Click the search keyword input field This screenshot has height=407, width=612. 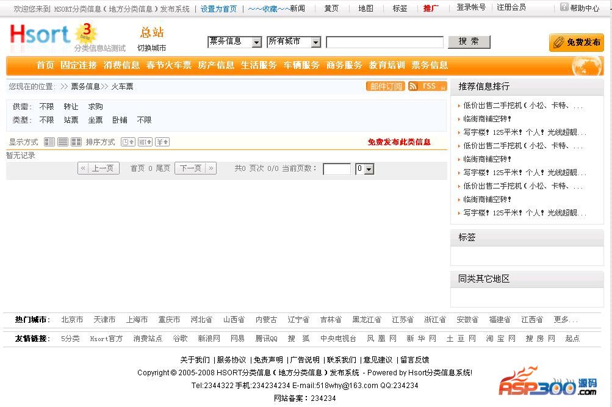[x=384, y=41]
